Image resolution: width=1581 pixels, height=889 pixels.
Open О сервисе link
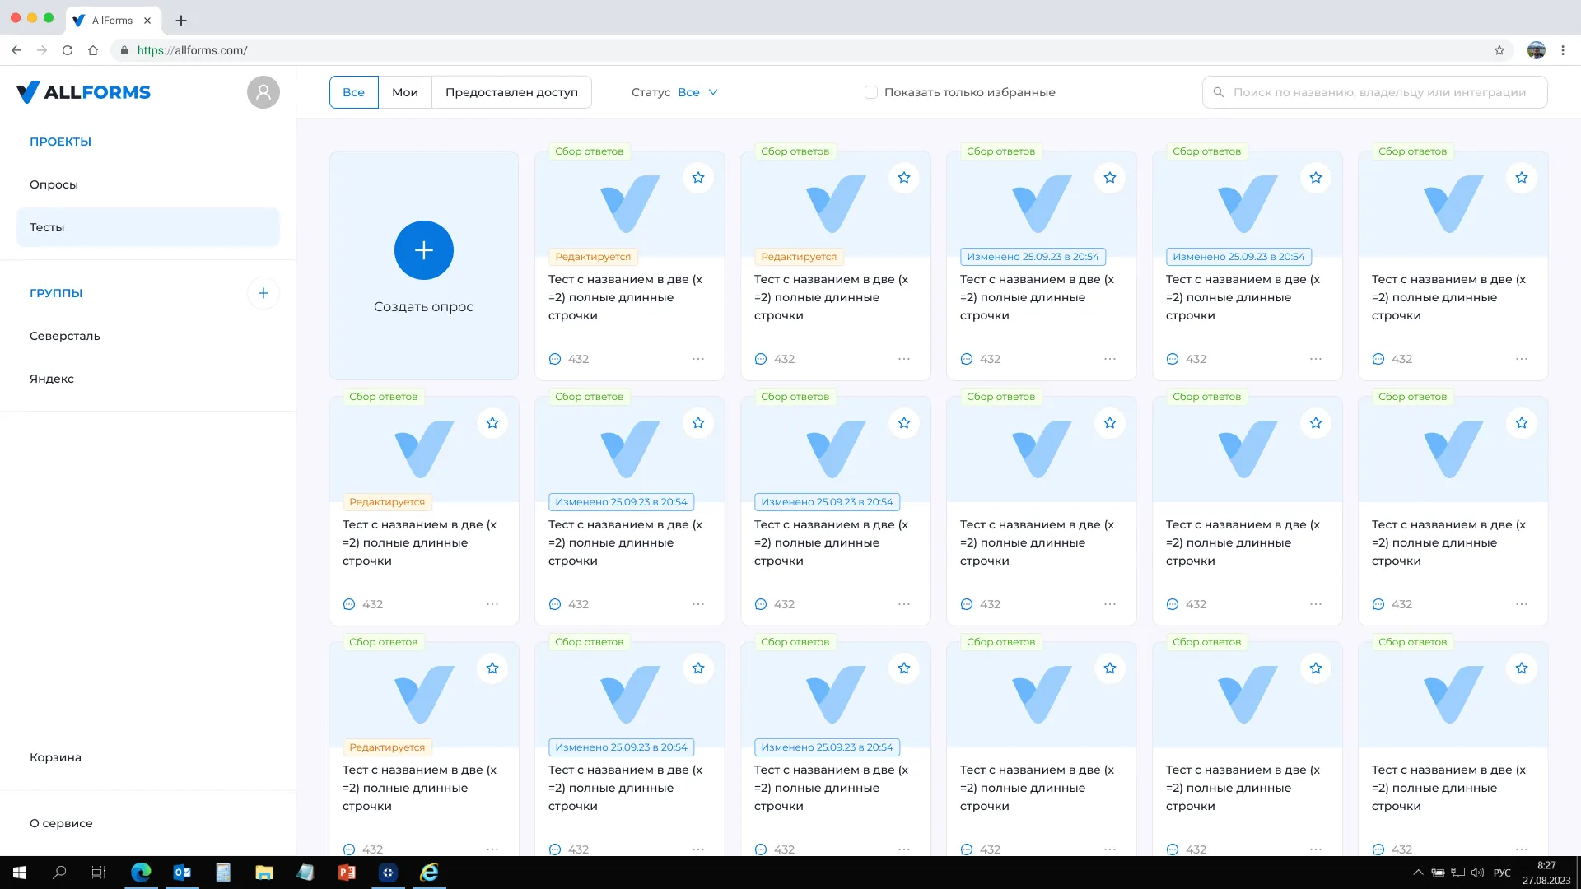(x=61, y=823)
